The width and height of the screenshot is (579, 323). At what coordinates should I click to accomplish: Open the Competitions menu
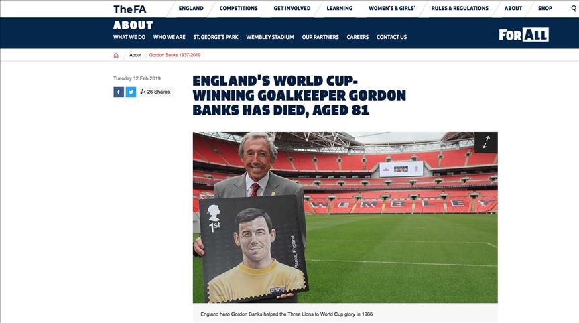239,9
